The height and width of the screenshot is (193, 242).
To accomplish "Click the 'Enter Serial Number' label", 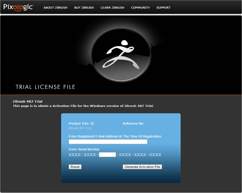I will pyautogui.click(x=84, y=149).
